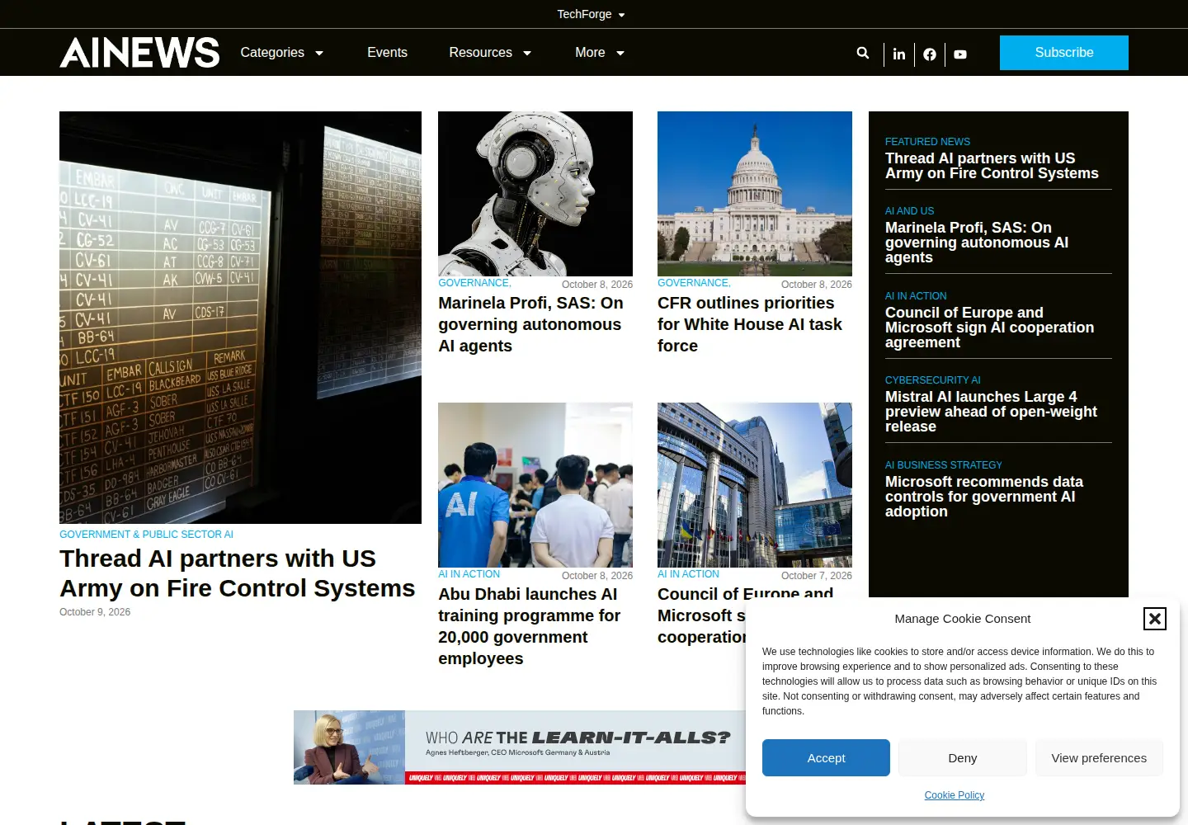This screenshot has height=825, width=1188.
Task: Select the AI in Action sidebar category
Action: coord(916,296)
